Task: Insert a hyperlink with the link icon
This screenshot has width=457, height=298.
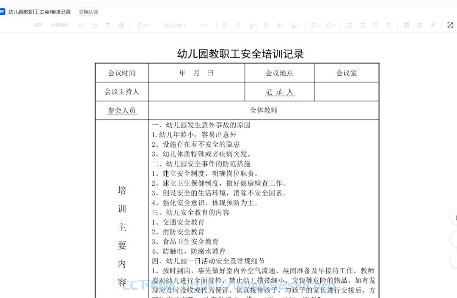Action: click(x=433, y=25)
